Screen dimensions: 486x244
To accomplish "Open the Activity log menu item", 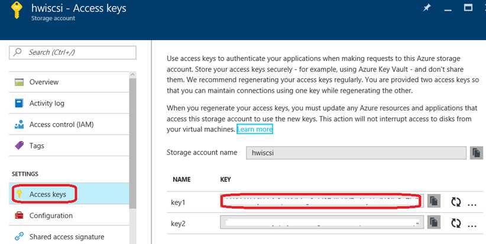I will point(69,103).
